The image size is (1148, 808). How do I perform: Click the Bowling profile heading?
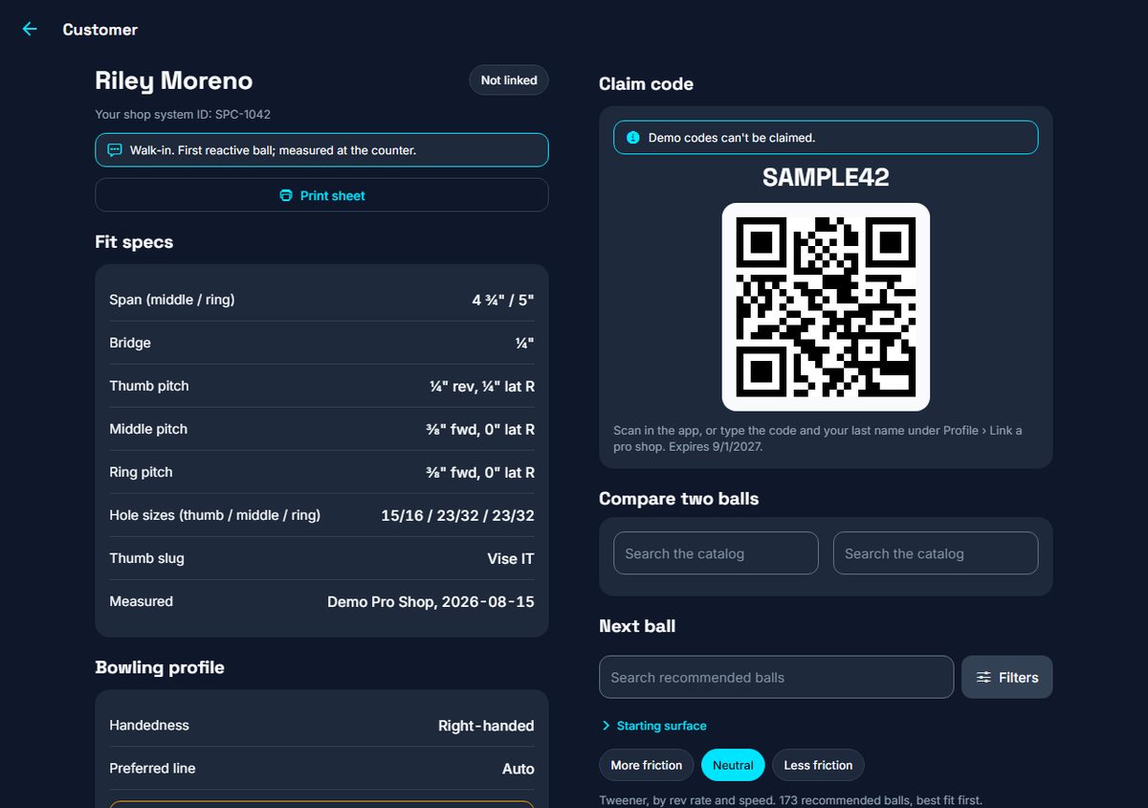tap(160, 667)
